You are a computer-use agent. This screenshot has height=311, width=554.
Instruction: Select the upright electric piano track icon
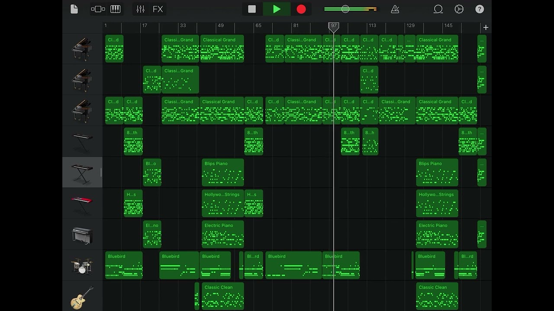point(82,234)
